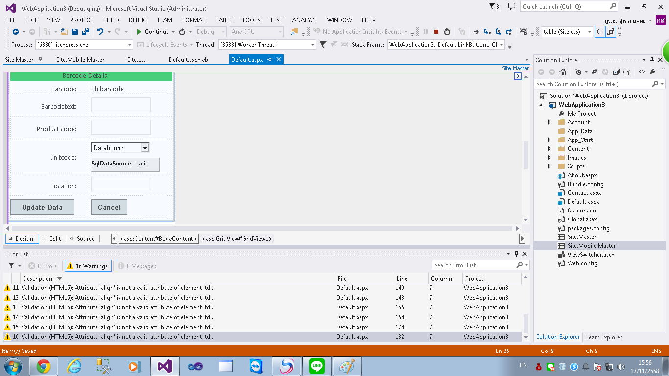The width and height of the screenshot is (669, 376).
Task: Click the asp:GridView#GridView1 breadcrumb tag
Action: coord(237,239)
